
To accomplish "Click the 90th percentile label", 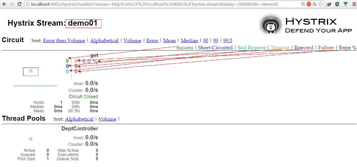I will (76, 103).
